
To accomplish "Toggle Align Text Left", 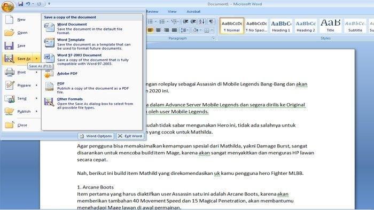I will 150,30.
